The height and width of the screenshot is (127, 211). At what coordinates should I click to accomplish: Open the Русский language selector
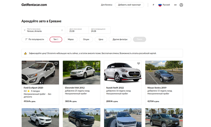coord(164,5)
